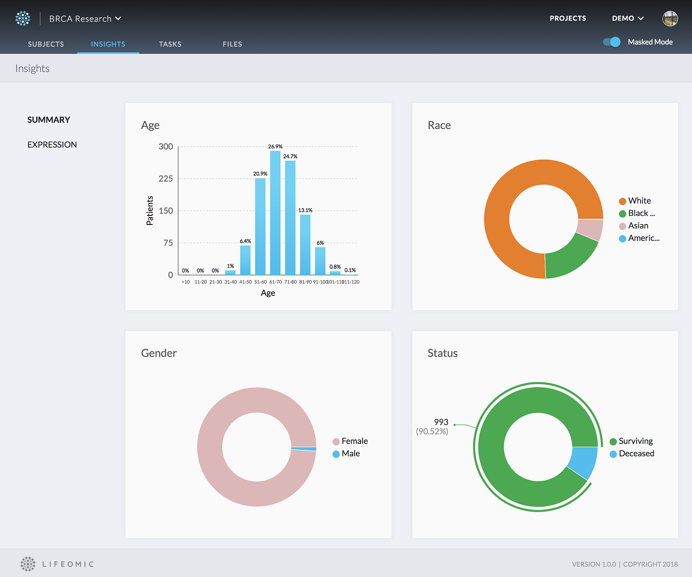
Task: Switch to the SUBJECTS tab
Action: pos(46,44)
